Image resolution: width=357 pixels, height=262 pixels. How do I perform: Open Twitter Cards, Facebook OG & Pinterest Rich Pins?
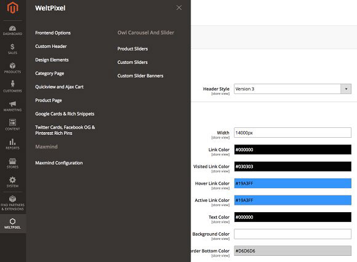65,130
